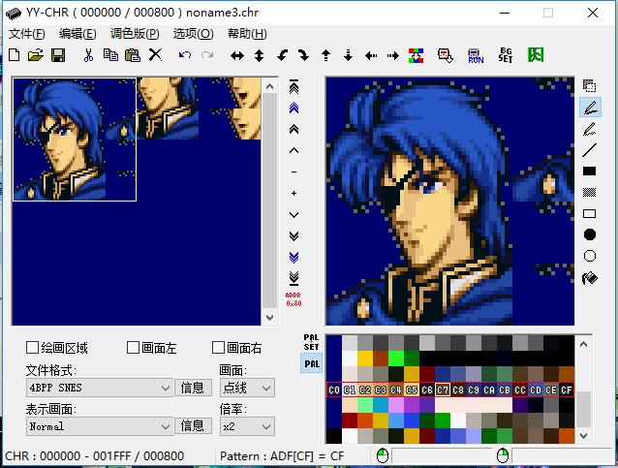Screen dimensions: 618x468
Task: Shift pattern right
Action: tap(392, 56)
